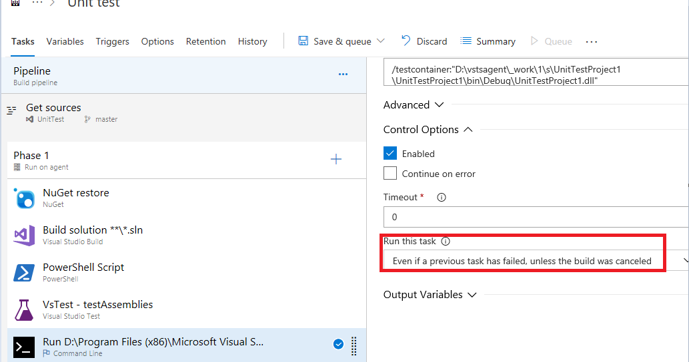689x362 pixels.
Task: Expand the Output Variables section
Action: pos(430,295)
